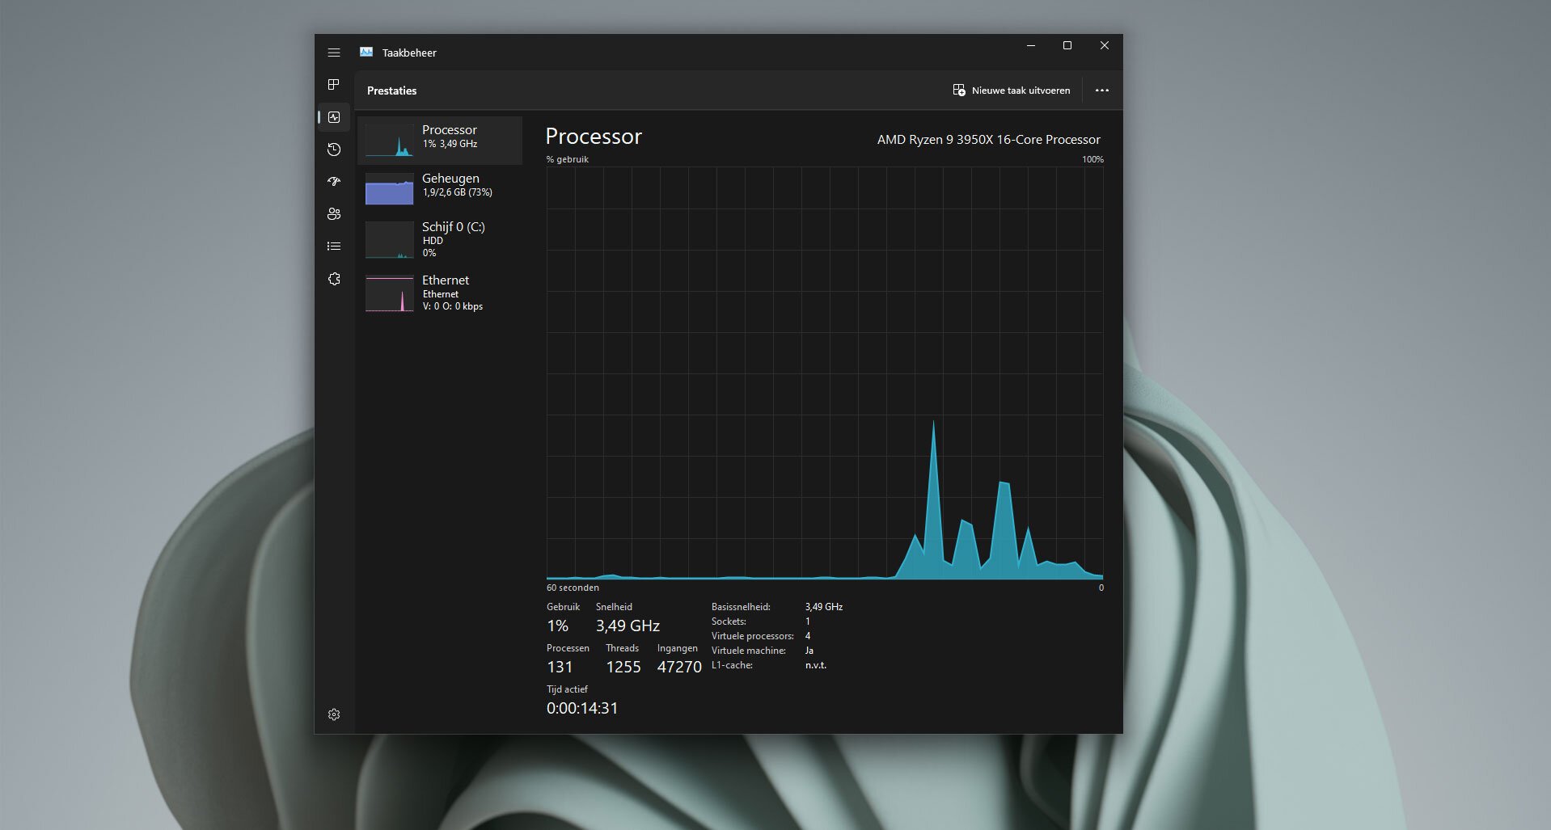Click the Processor mini graph thumbnail
The height and width of the screenshot is (830, 1551).
pos(389,141)
